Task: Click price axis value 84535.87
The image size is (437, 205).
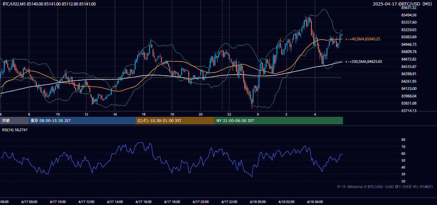Action: pyautogui.click(x=409, y=67)
